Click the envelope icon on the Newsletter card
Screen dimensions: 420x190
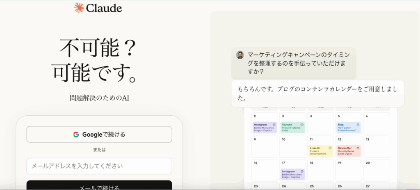[358, 148]
